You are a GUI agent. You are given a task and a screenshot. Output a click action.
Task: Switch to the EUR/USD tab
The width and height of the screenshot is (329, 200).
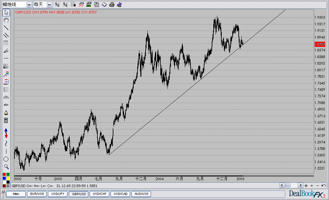click(37, 194)
